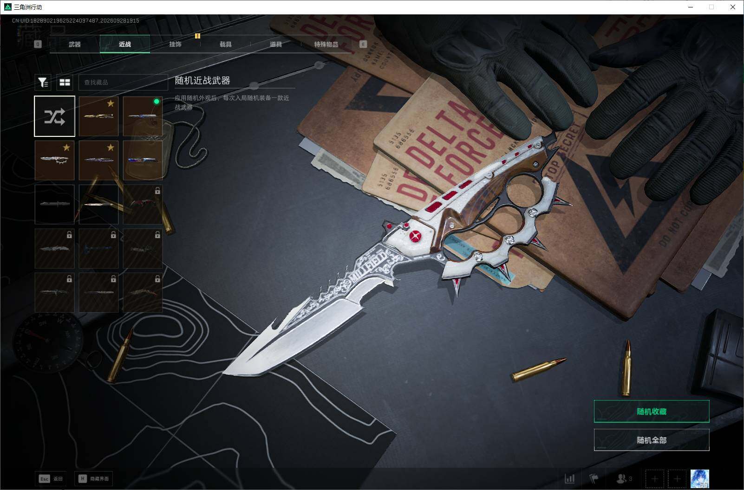Open the collection filter icon
Screen dimensions: 744x490
[x=43, y=82]
